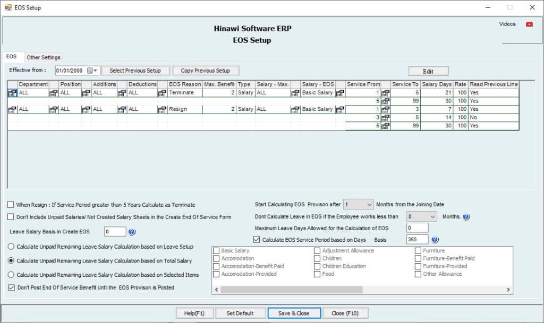Screen dimensions: 544x323
Task: Click the Leave Salary Basis input field
Action: (x=115, y=232)
